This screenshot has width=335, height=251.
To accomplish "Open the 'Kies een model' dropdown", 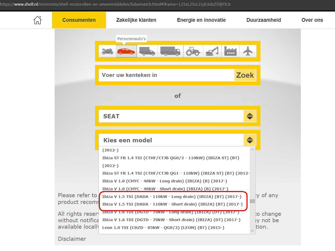I will (178, 140).
